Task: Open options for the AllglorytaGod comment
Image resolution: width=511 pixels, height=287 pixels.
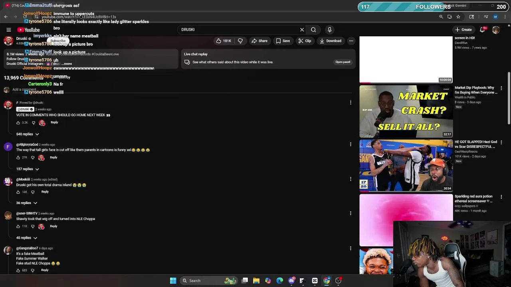Action: click(351, 144)
